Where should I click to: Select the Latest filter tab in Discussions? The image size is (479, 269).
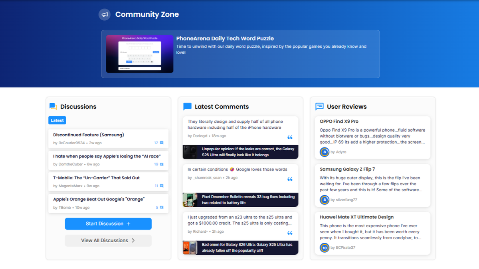pos(57,120)
